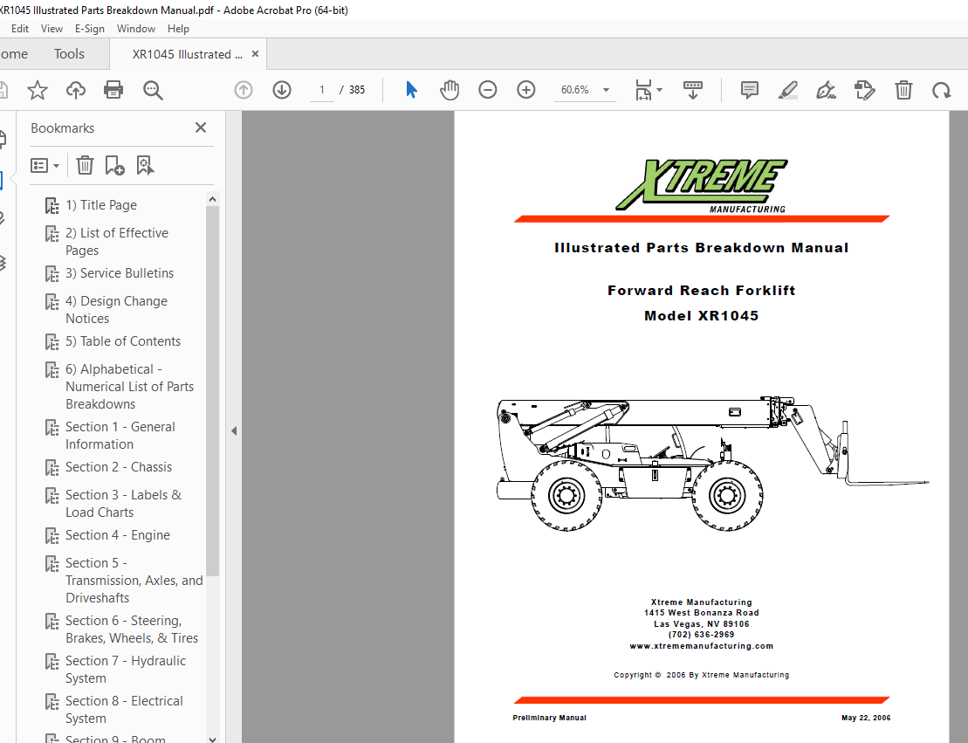Image resolution: width=968 pixels, height=743 pixels.
Task: Open the Window menu
Action: (136, 29)
